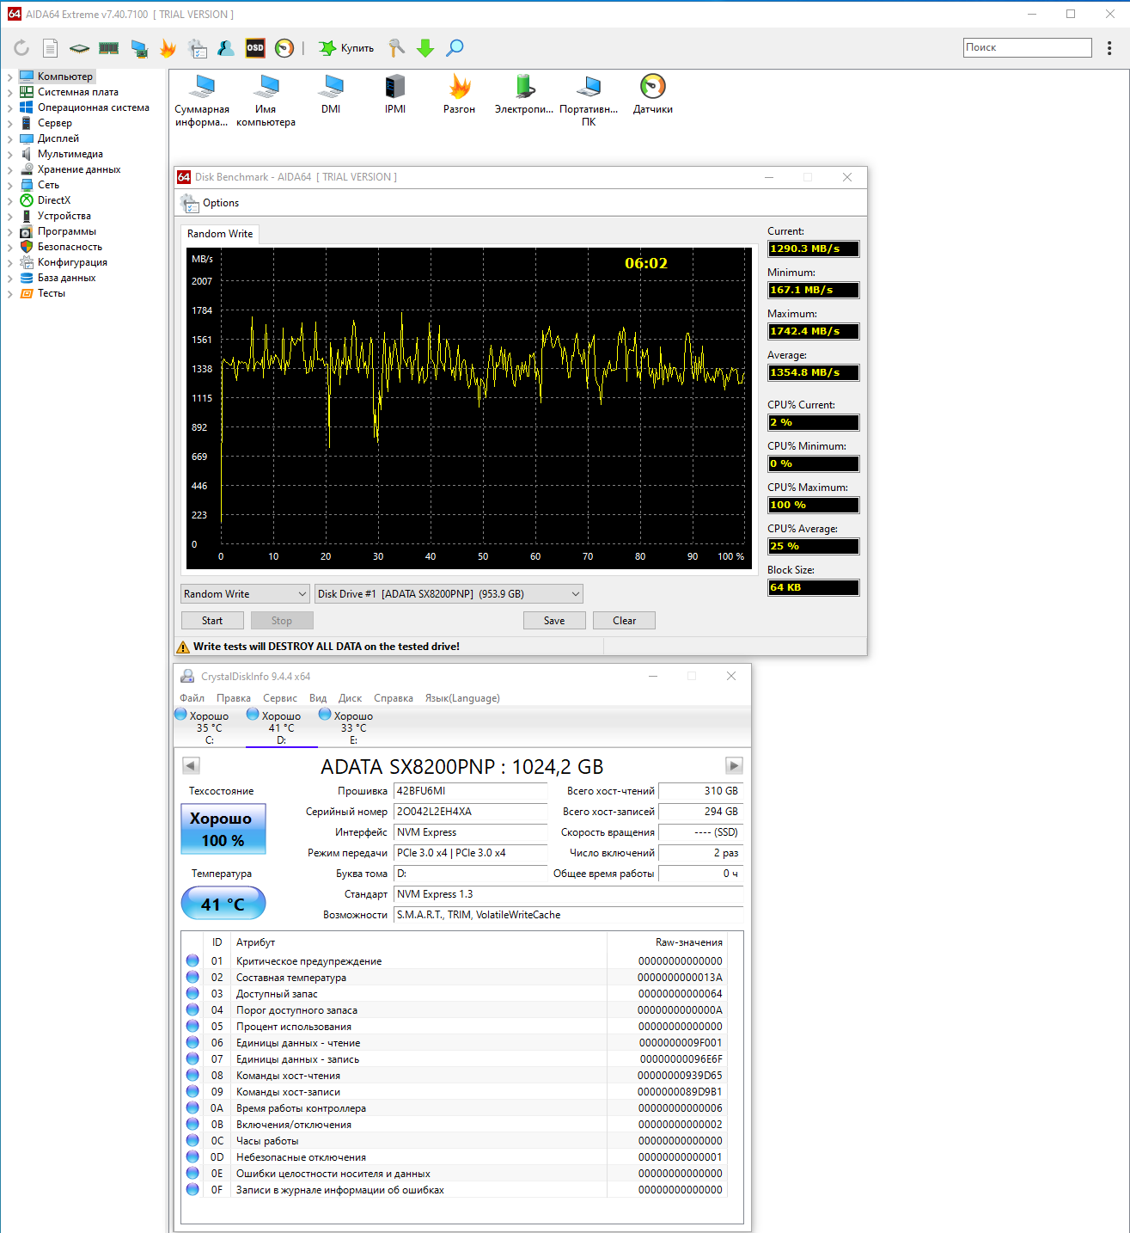Click the gauge toolbar icon

284,48
